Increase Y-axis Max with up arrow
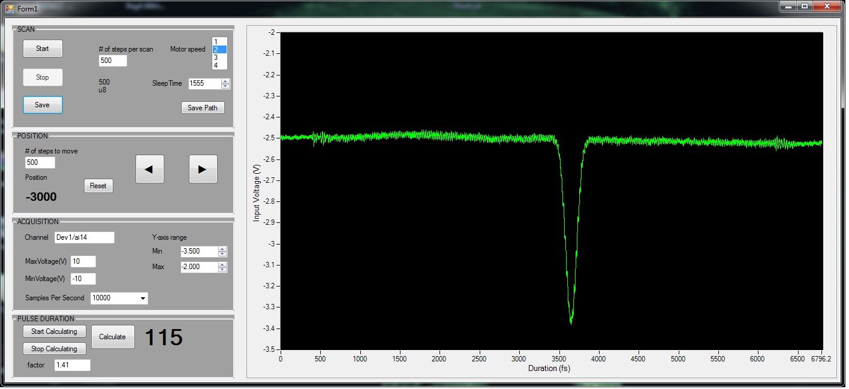849x389 pixels. [x=223, y=264]
